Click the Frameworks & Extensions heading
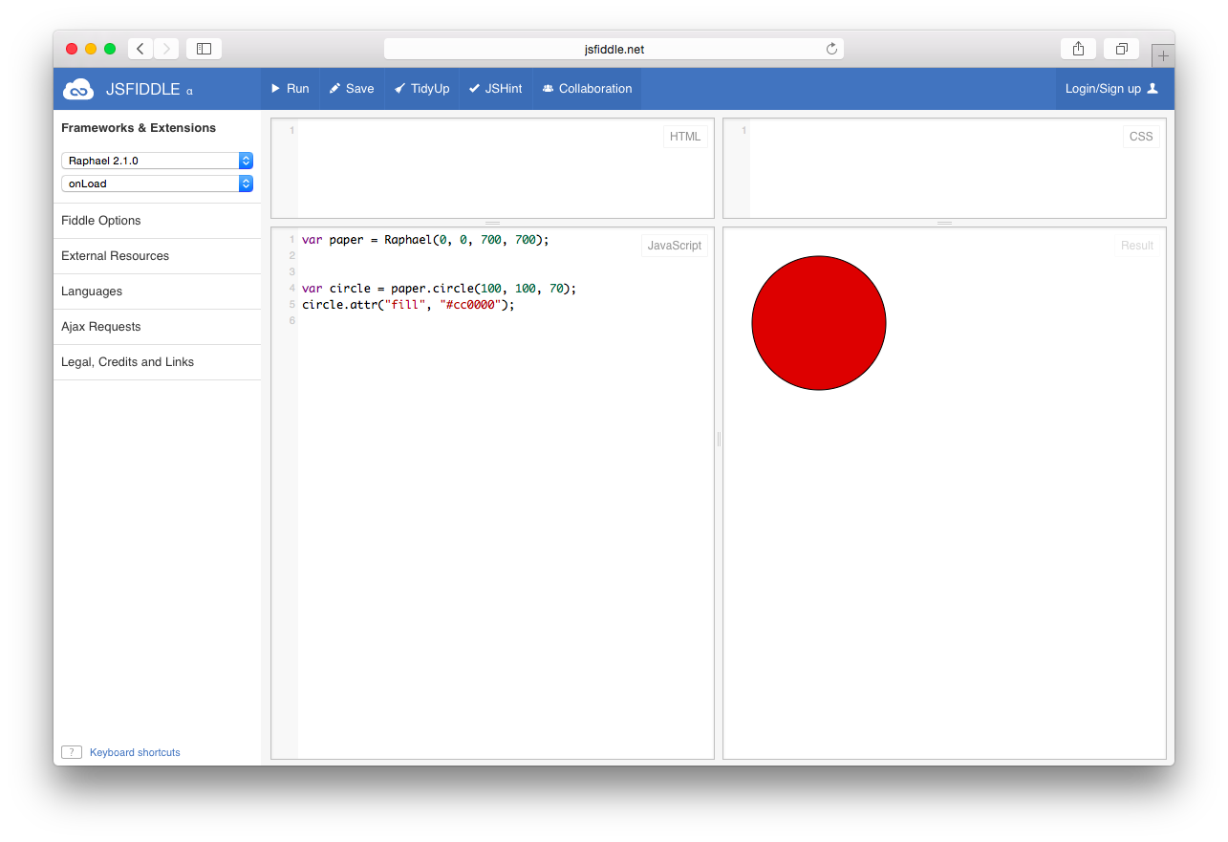This screenshot has height=842, width=1228. [139, 128]
